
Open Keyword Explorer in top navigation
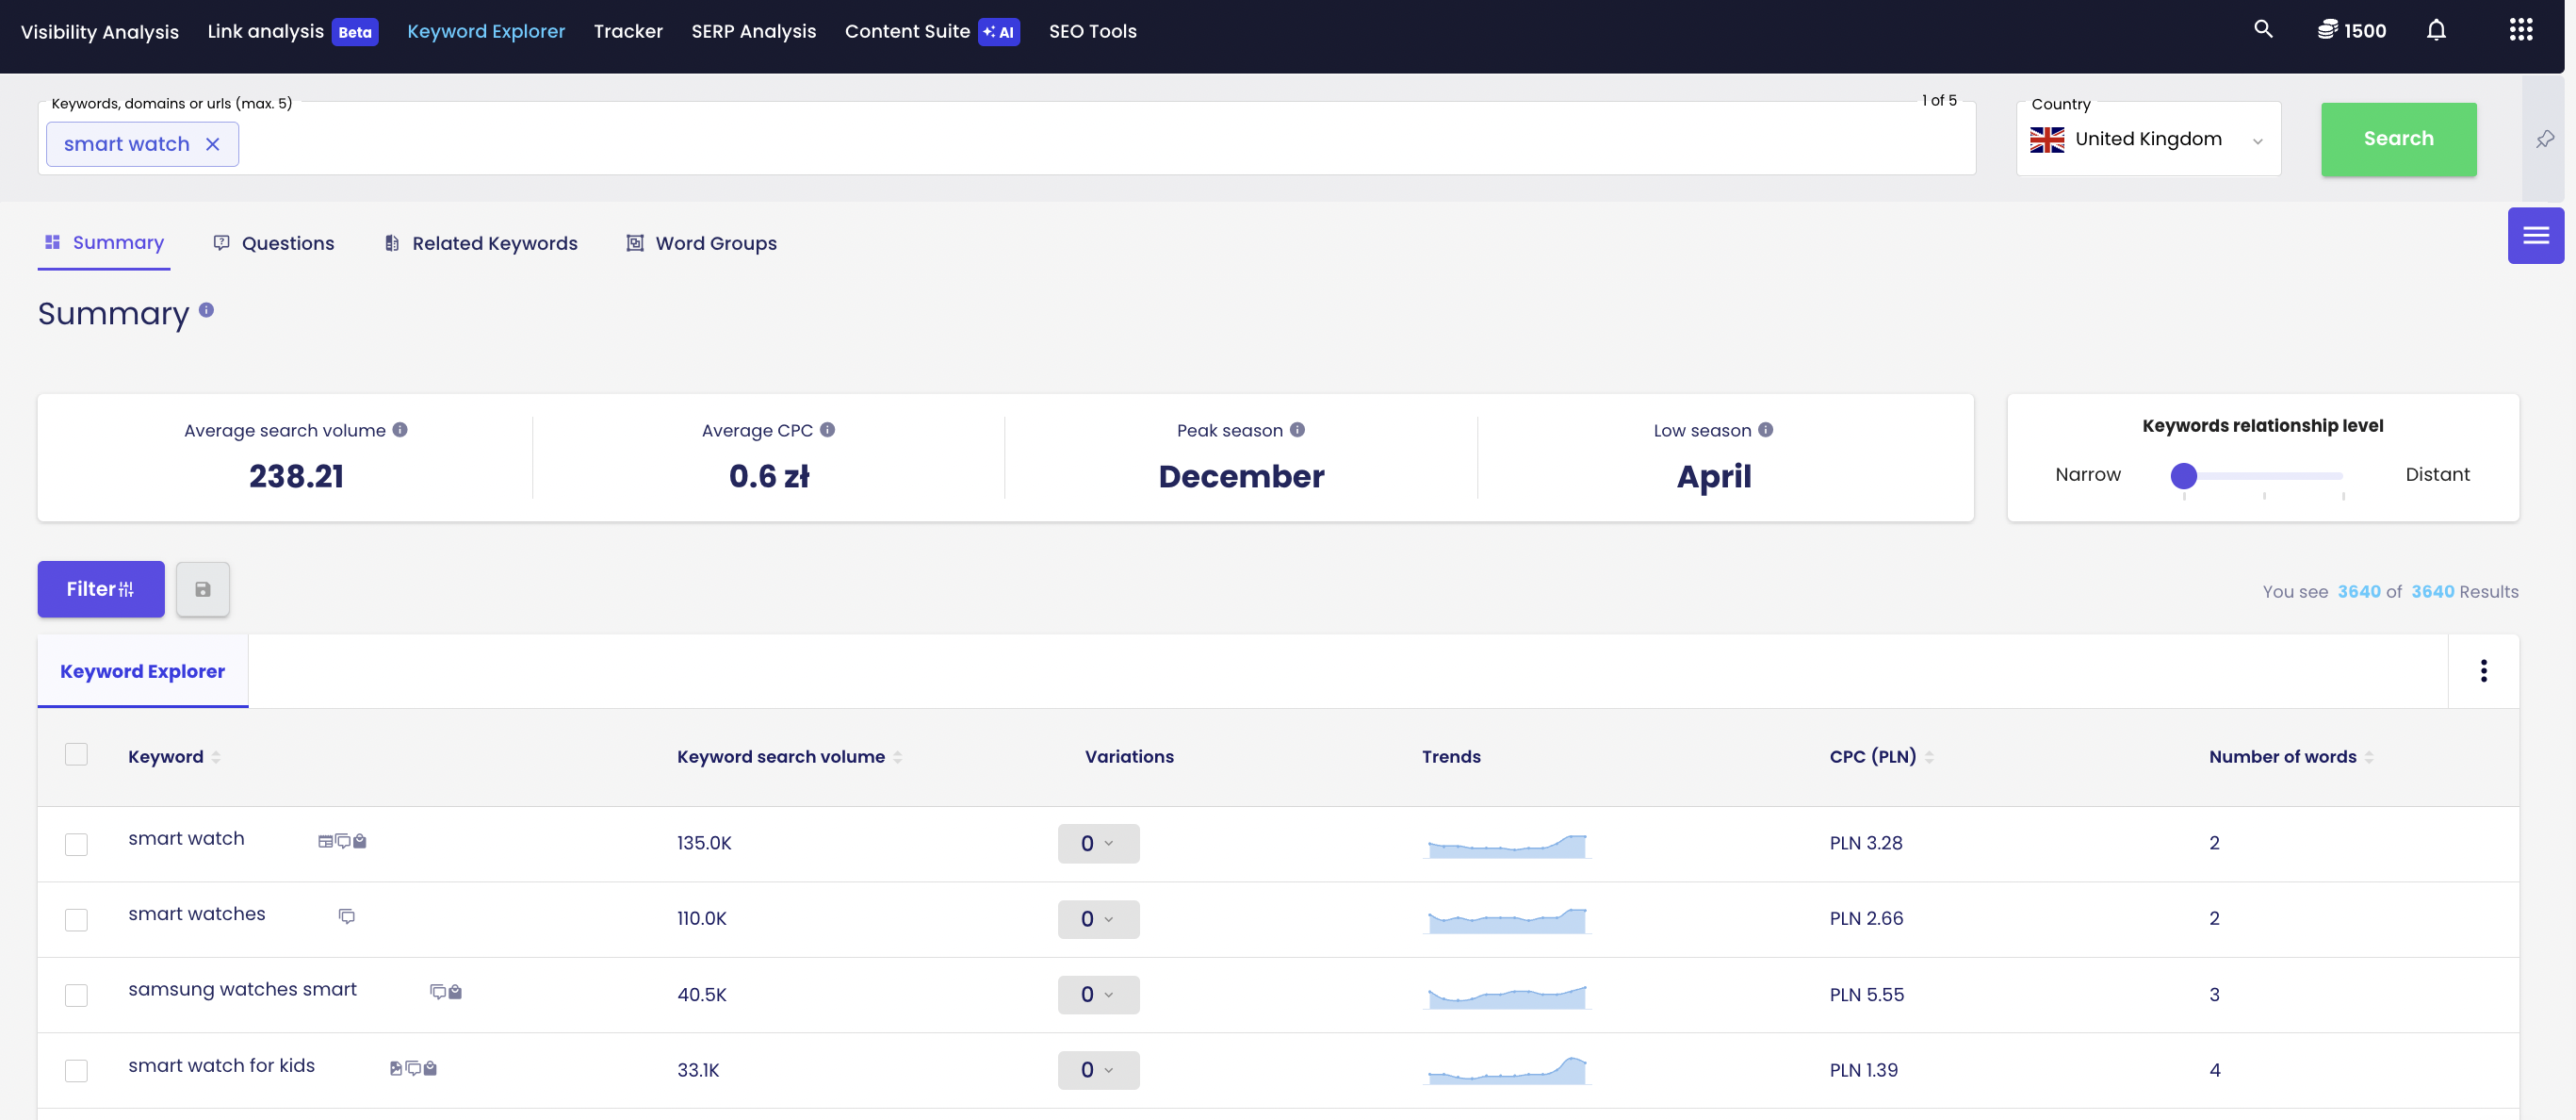click(x=486, y=31)
